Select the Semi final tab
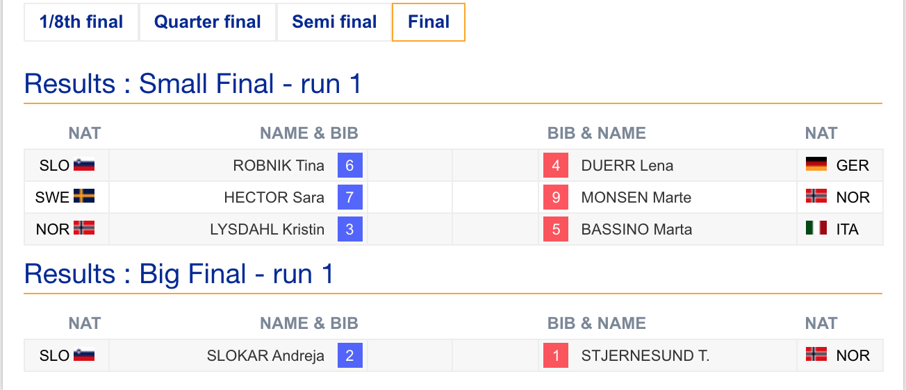The width and height of the screenshot is (906, 390). pos(334,22)
